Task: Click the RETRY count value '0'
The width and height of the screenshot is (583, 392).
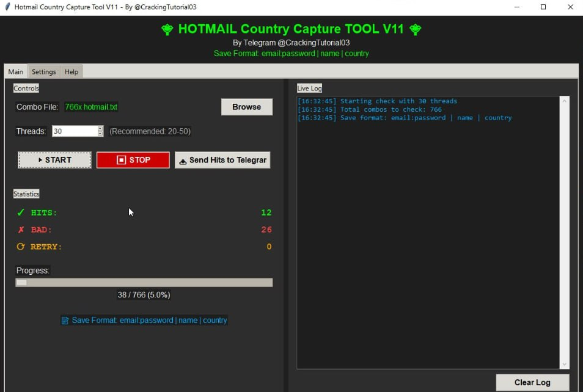Action: click(x=269, y=247)
